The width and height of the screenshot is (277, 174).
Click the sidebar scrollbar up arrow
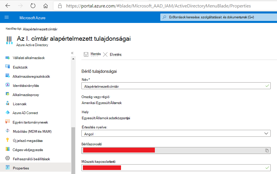tap(73, 59)
